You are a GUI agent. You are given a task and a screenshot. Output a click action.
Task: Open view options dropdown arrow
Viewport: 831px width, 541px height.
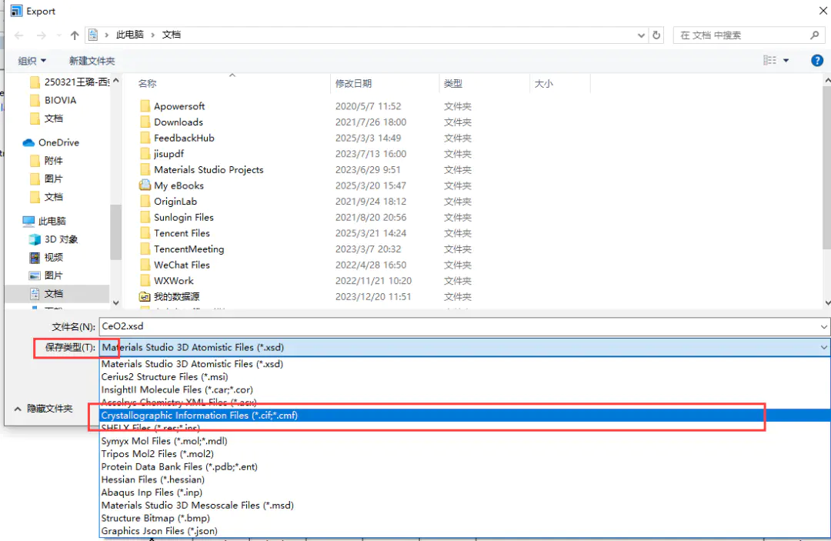click(786, 60)
